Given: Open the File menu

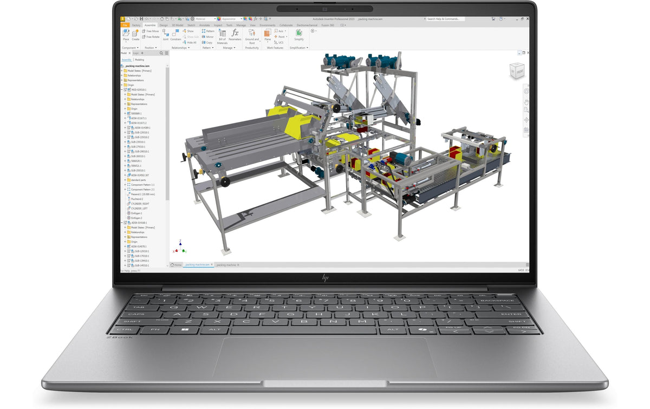Looking at the screenshot, I should click(125, 25).
